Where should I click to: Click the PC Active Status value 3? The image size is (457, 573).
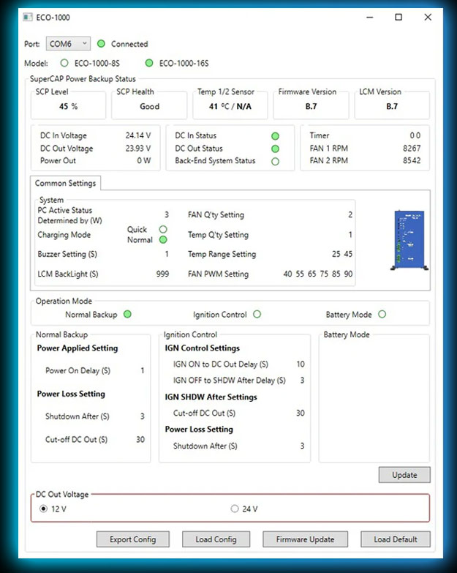(x=167, y=214)
